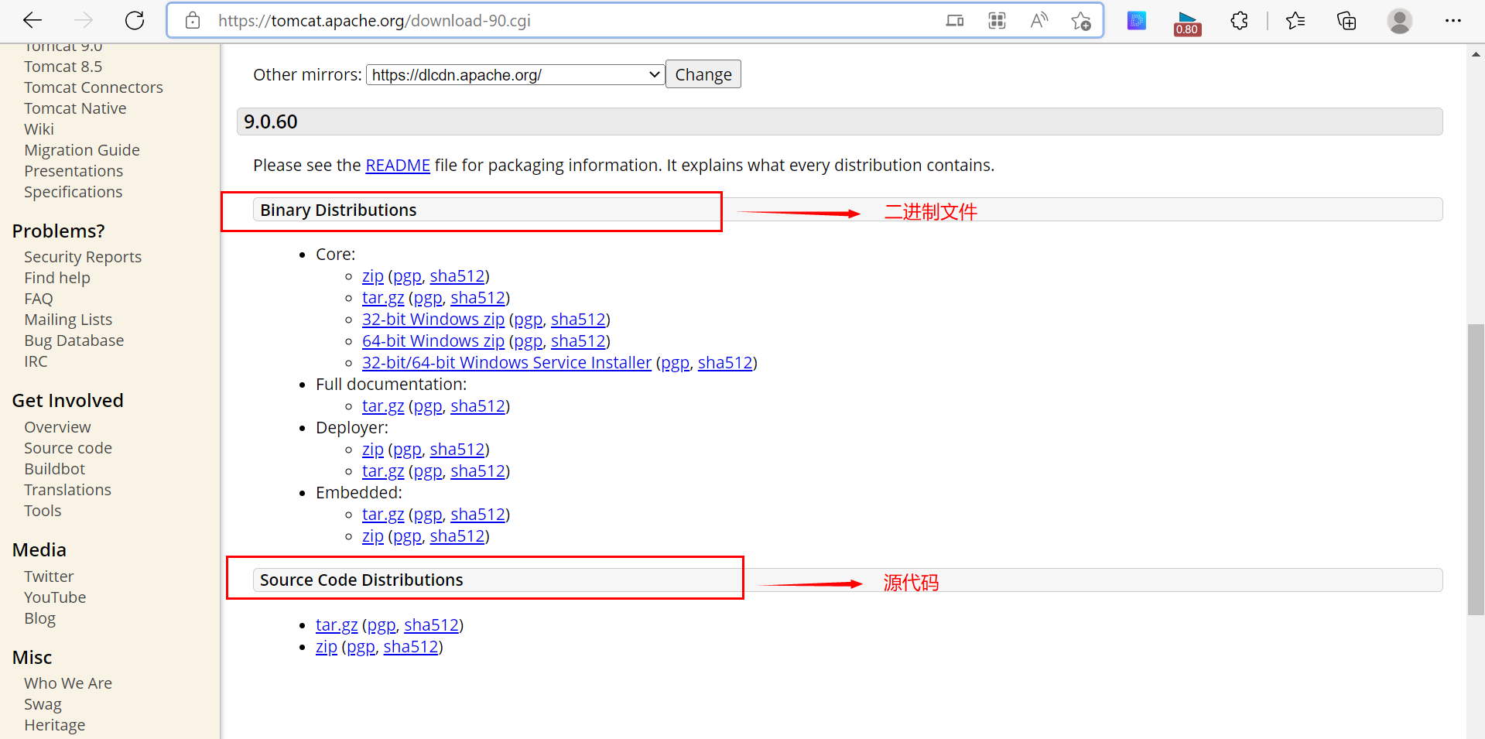1485x739 pixels.
Task: Expand the Other mirrors dropdown
Action: [x=515, y=75]
